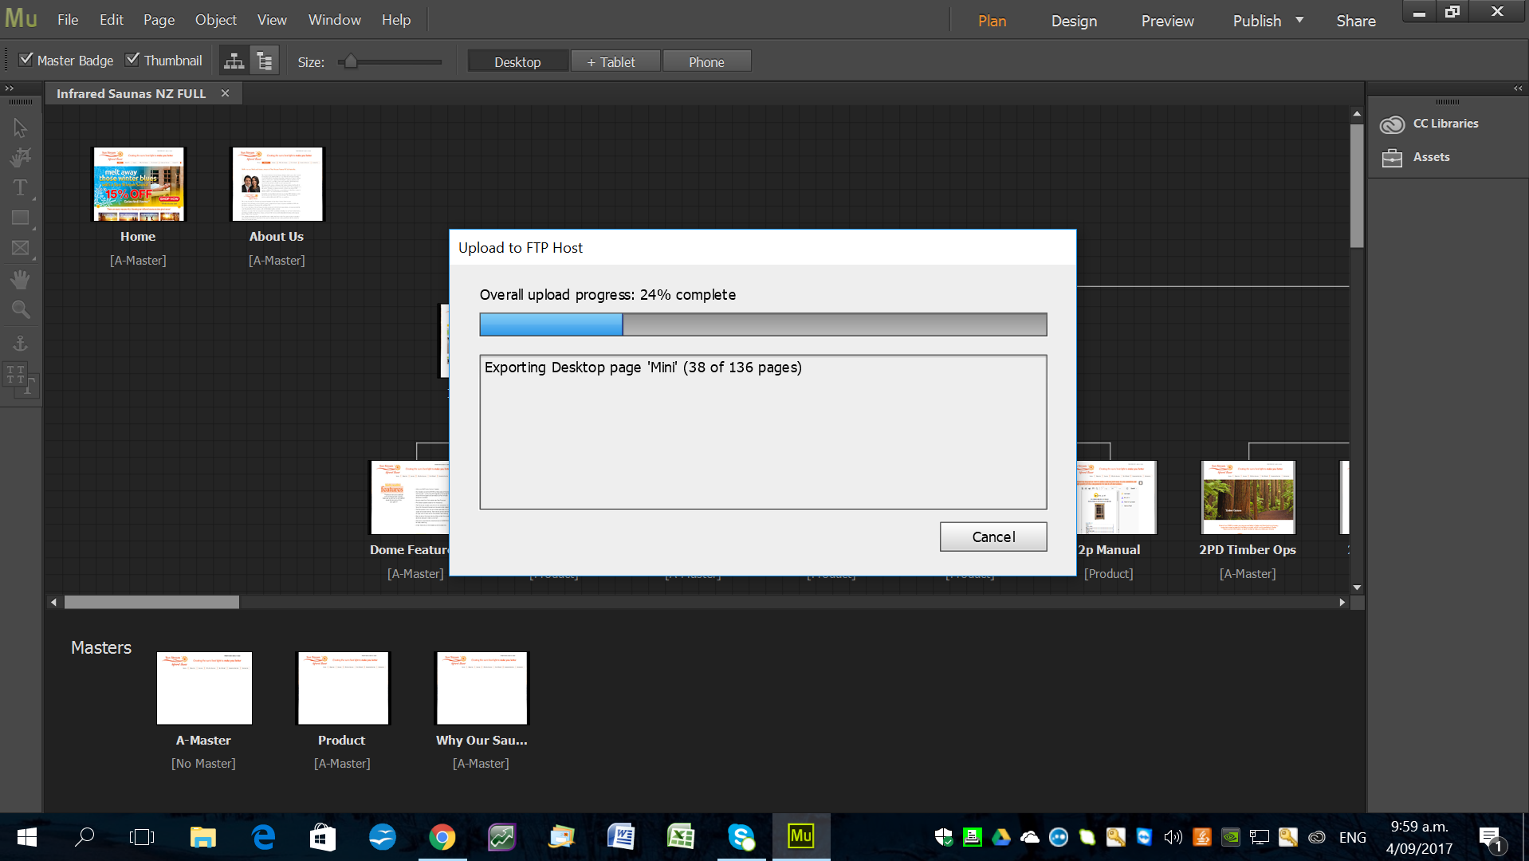This screenshot has width=1529, height=861.
Task: Click the Publish button
Action: click(1257, 21)
